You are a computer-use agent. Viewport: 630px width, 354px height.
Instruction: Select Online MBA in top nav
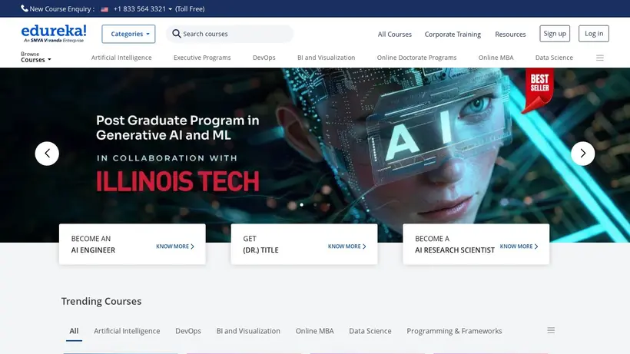click(x=496, y=58)
